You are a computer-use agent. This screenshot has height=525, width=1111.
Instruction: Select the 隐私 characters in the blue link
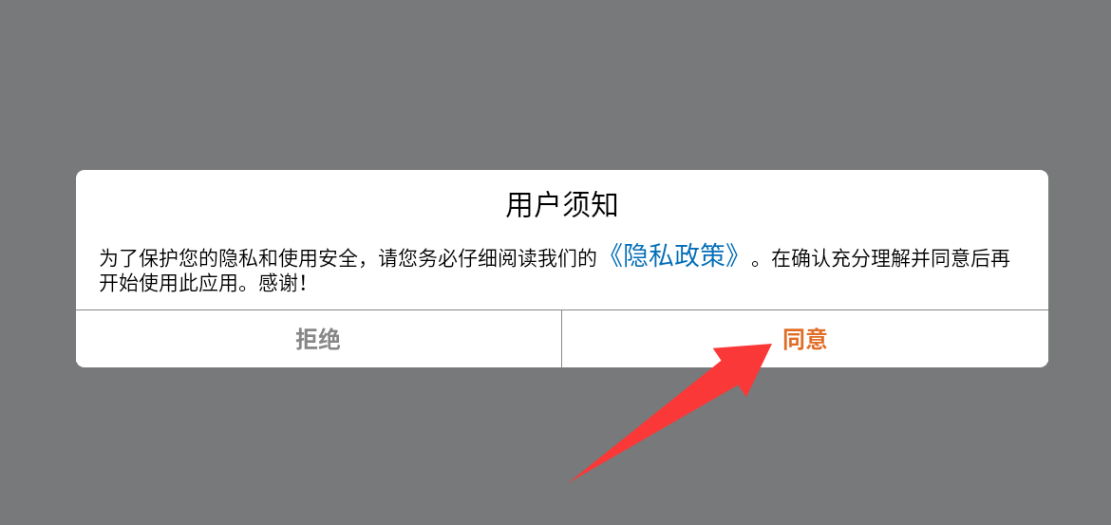click(650, 257)
